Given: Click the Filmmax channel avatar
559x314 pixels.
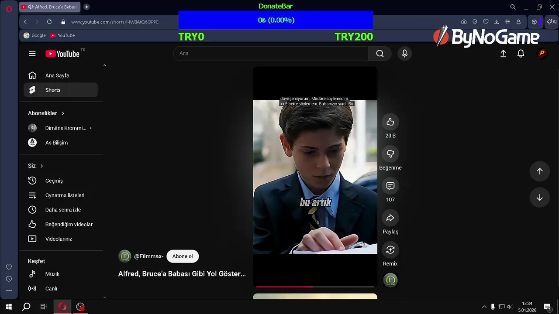Looking at the screenshot, I should coord(125,256).
